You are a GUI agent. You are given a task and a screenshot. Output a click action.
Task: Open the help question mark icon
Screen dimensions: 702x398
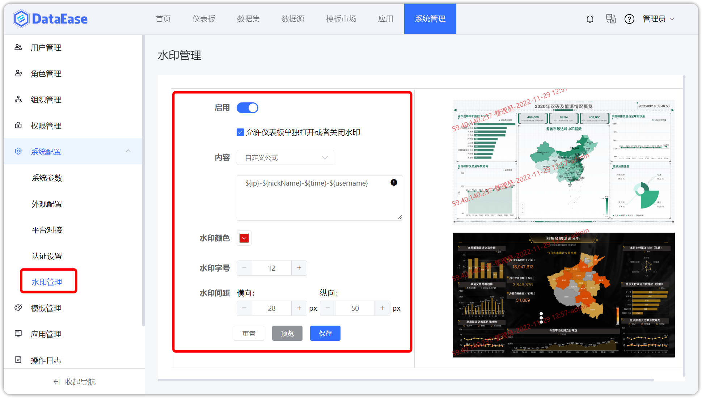[x=630, y=19]
